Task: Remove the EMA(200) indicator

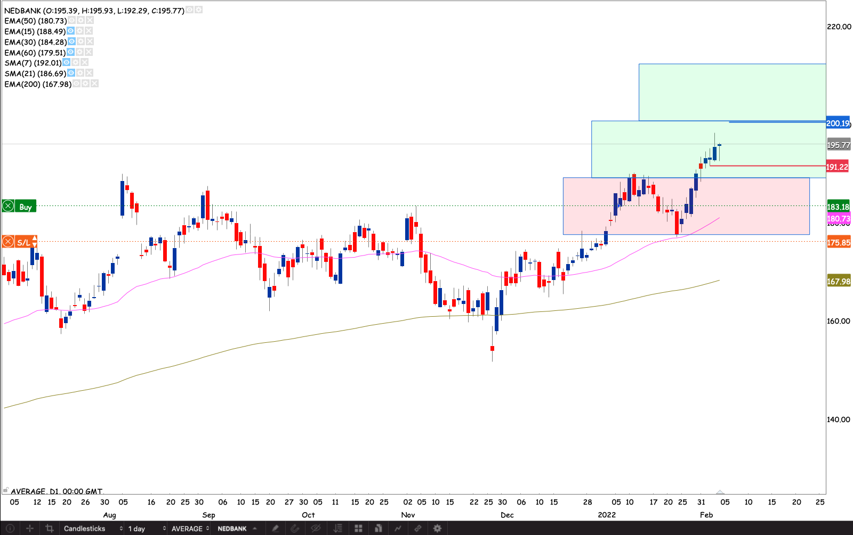Action: tap(94, 84)
